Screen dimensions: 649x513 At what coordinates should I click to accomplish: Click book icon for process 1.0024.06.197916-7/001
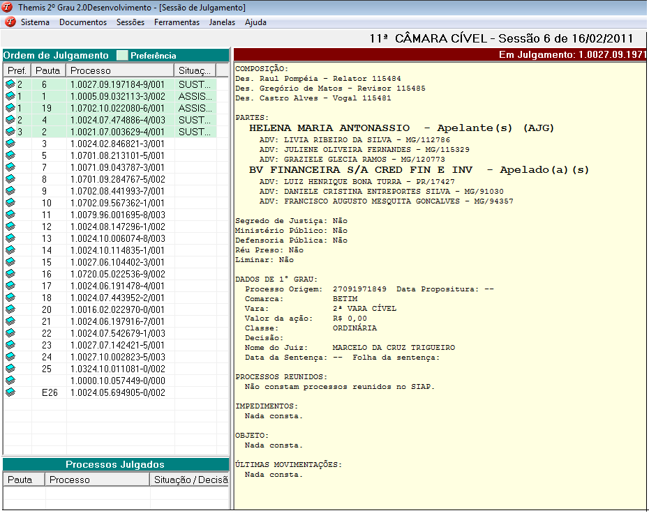[x=10, y=321]
